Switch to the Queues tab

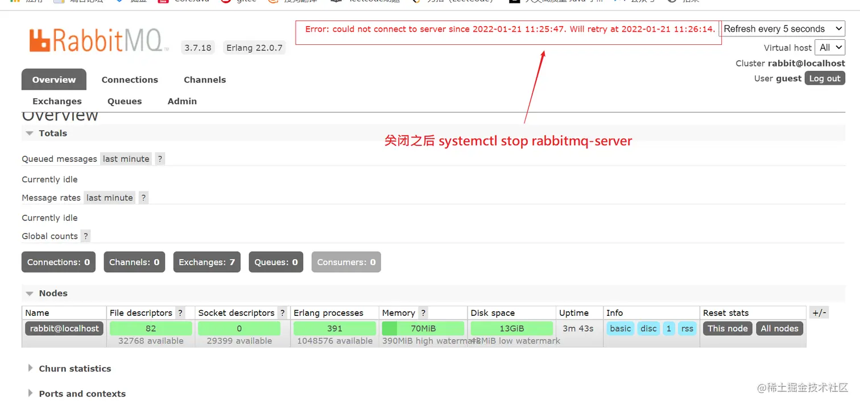click(x=125, y=101)
